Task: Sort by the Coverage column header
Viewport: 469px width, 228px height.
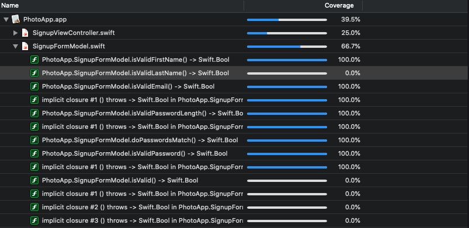Action: [x=339, y=5]
